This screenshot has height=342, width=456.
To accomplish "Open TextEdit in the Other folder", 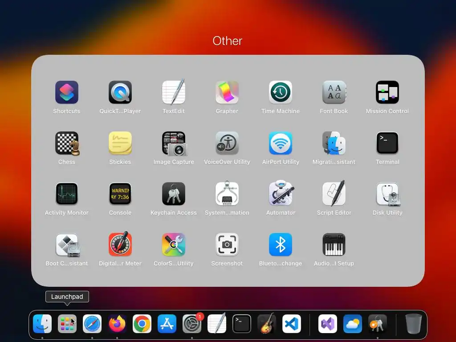I will pyautogui.click(x=174, y=92).
